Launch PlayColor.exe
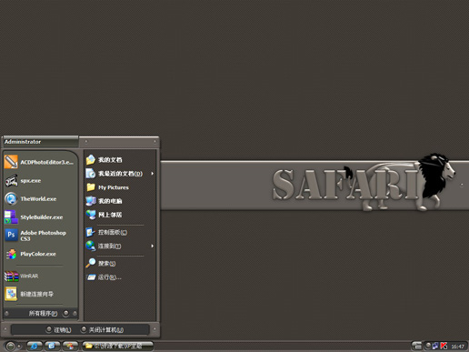469x352 pixels. point(39,254)
